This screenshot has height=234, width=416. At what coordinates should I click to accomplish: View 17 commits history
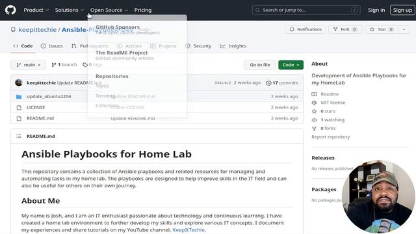pyautogui.click(x=281, y=83)
